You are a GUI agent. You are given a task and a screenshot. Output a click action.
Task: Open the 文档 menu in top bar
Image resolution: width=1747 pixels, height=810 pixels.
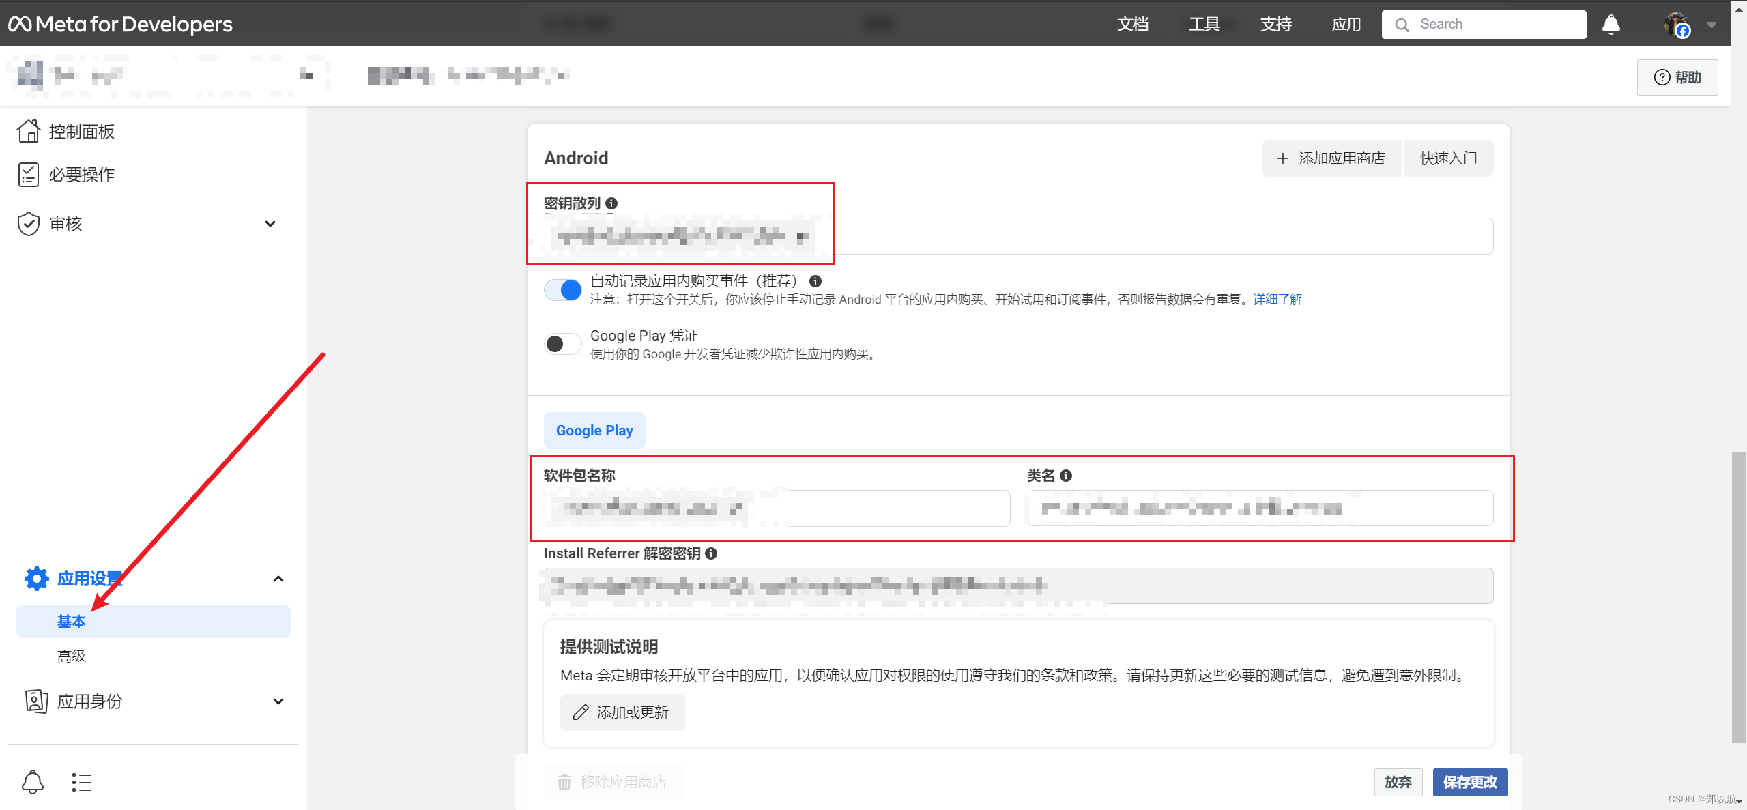[1133, 25]
